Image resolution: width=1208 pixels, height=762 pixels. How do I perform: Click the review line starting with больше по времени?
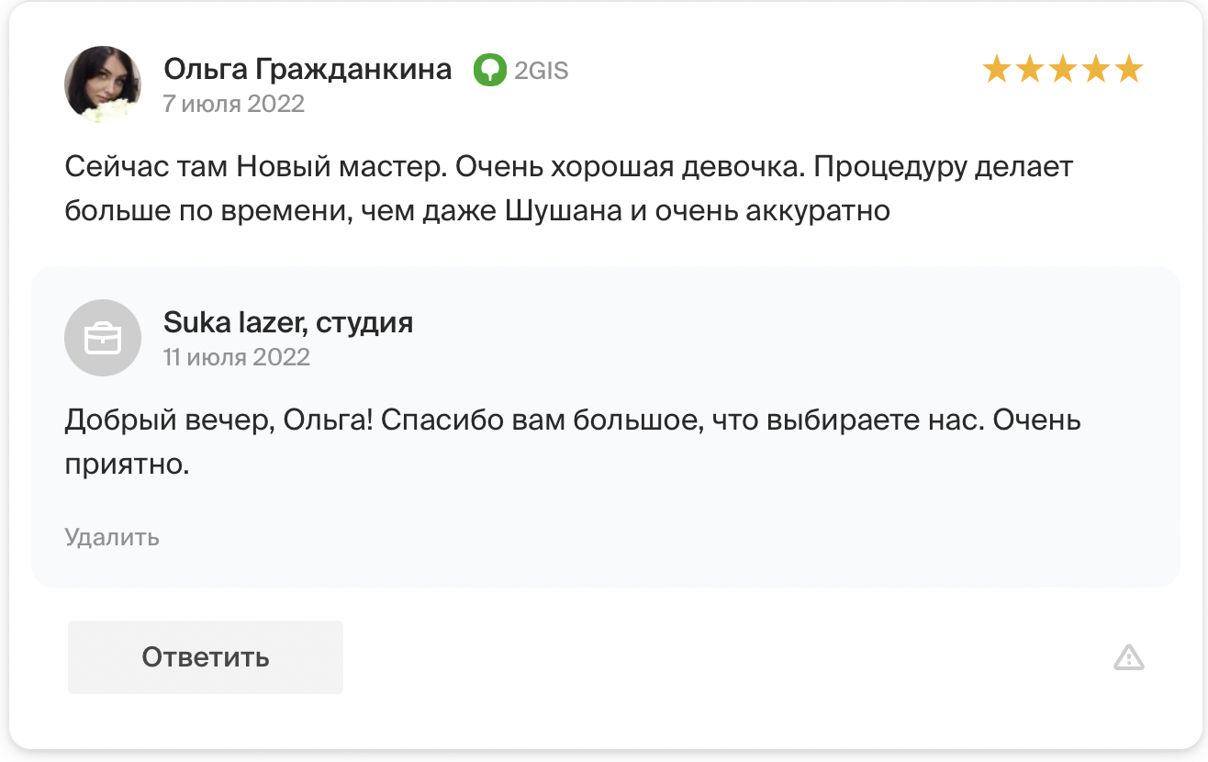[477, 210]
